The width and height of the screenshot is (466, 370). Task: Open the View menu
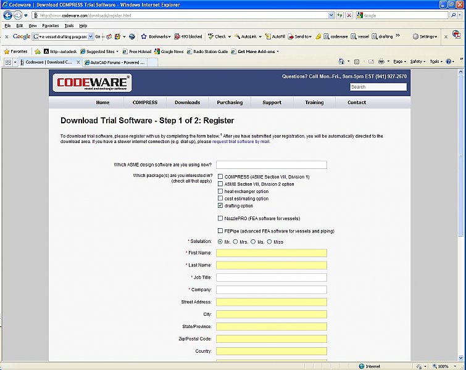click(x=33, y=25)
